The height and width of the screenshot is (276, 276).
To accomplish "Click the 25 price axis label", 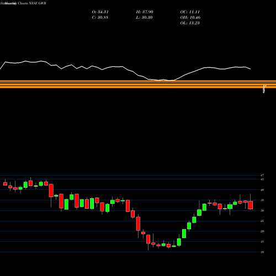I will [x=262, y=221].
